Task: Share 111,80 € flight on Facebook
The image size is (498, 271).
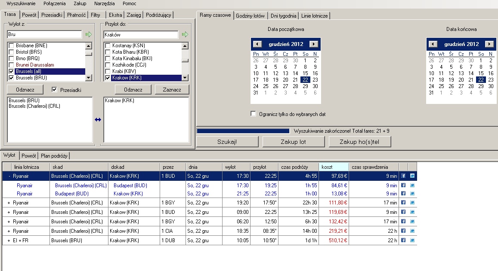Action: (x=403, y=202)
